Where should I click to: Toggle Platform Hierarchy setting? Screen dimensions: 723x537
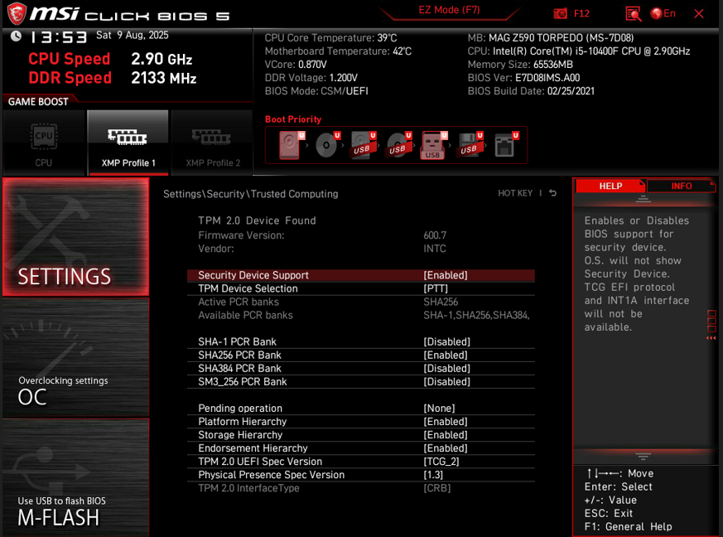pos(361,422)
